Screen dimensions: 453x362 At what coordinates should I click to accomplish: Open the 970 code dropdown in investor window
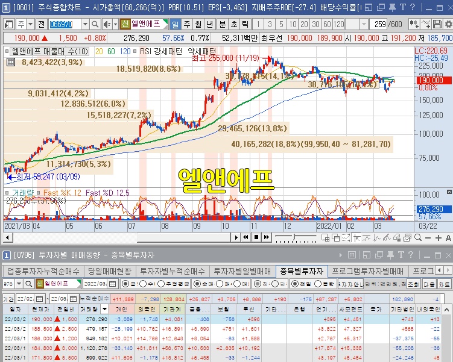[19, 284]
